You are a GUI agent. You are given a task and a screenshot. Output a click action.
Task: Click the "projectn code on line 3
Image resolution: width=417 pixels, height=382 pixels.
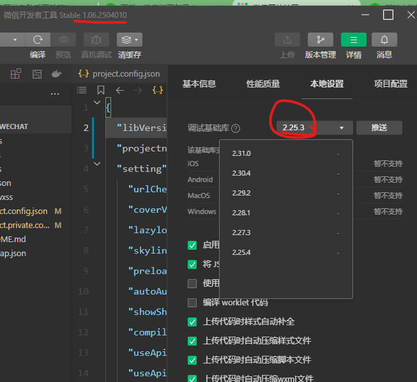tap(142, 148)
